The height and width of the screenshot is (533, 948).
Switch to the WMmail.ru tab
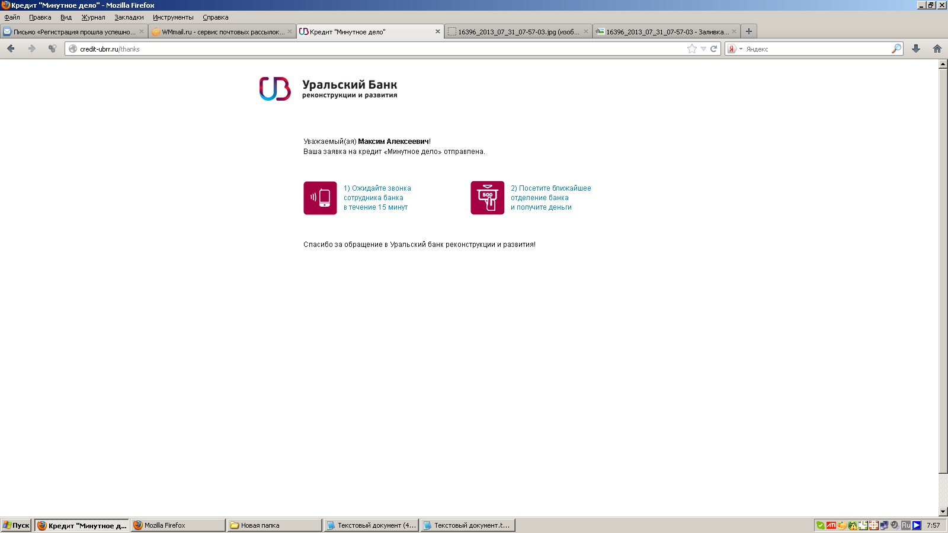[222, 31]
